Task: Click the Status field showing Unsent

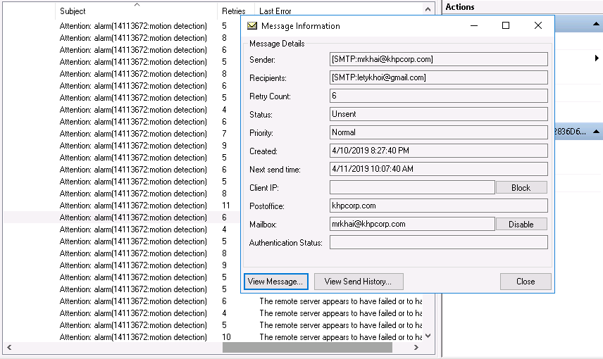Action: 438,114
